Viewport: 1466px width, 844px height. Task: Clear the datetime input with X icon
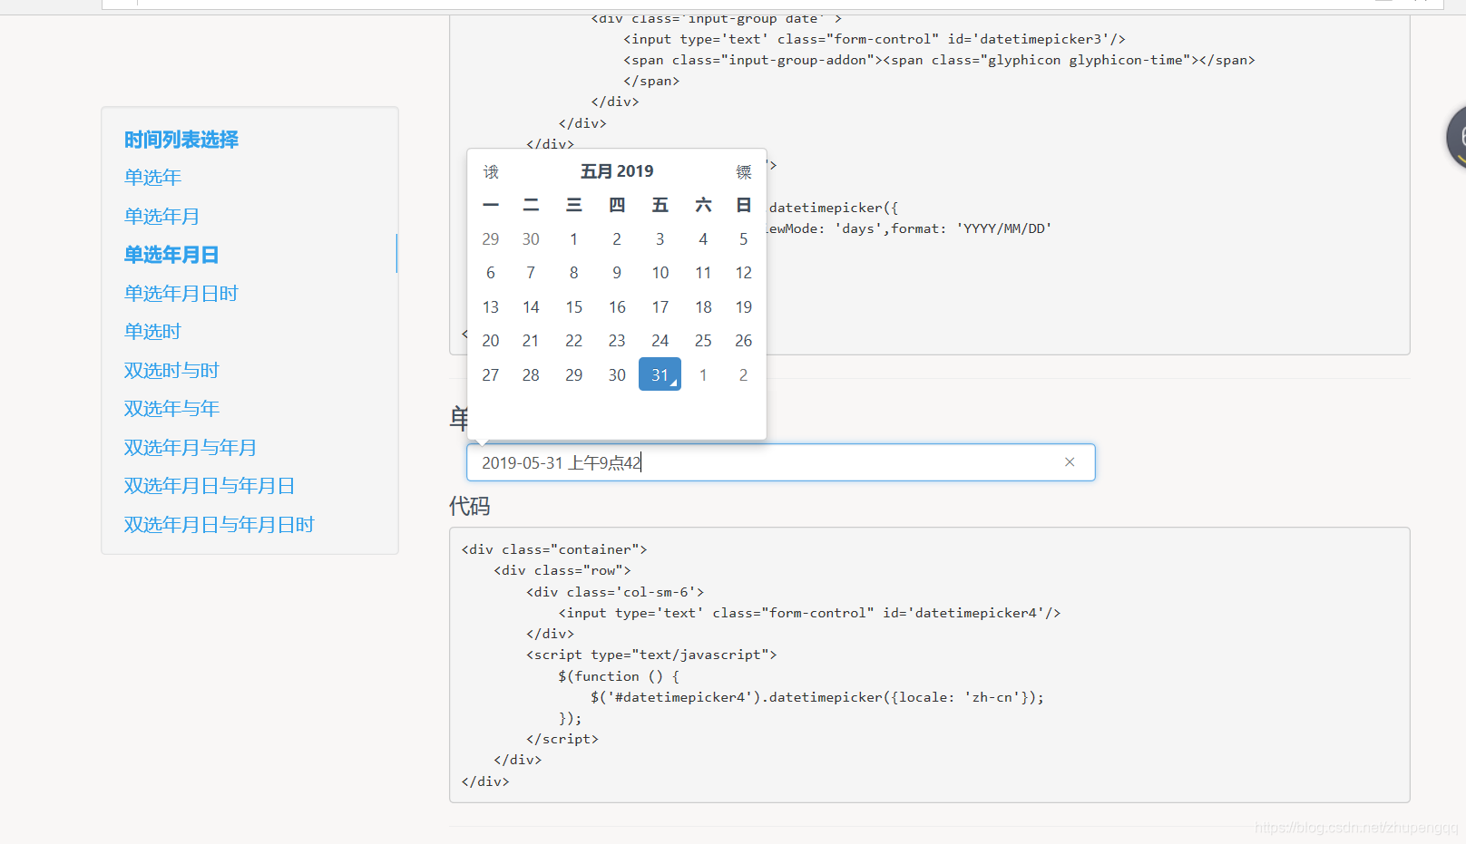coord(1070,462)
